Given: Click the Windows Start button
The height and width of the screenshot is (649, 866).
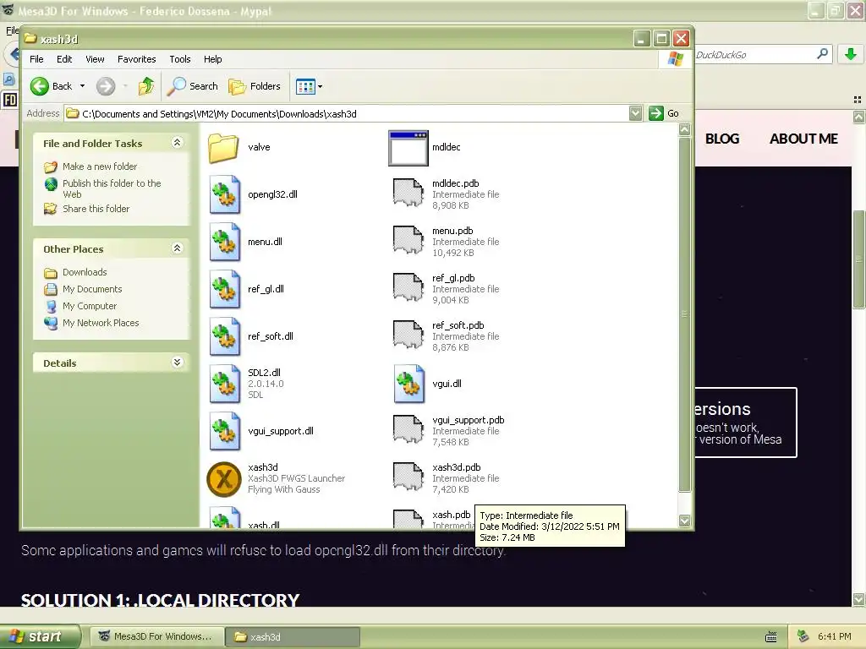Looking at the screenshot, I should (x=41, y=636).
